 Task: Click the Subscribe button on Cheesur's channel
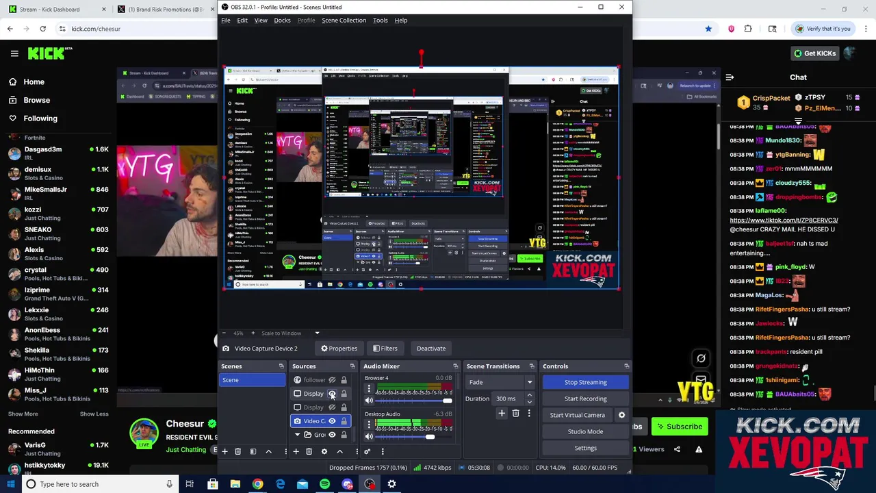680,427
